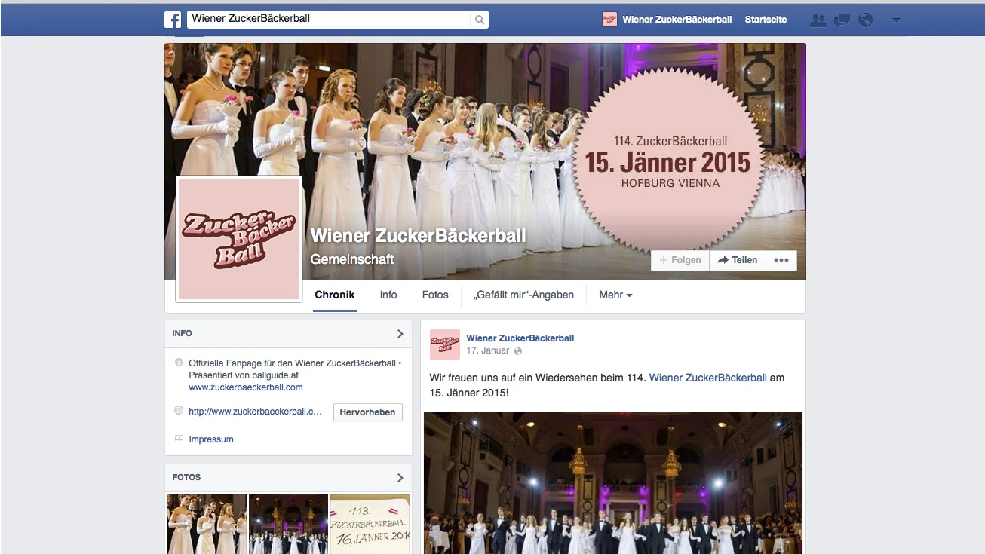Click the Gemeinschaft category text
Screen dimensions: 985x554
352,259
